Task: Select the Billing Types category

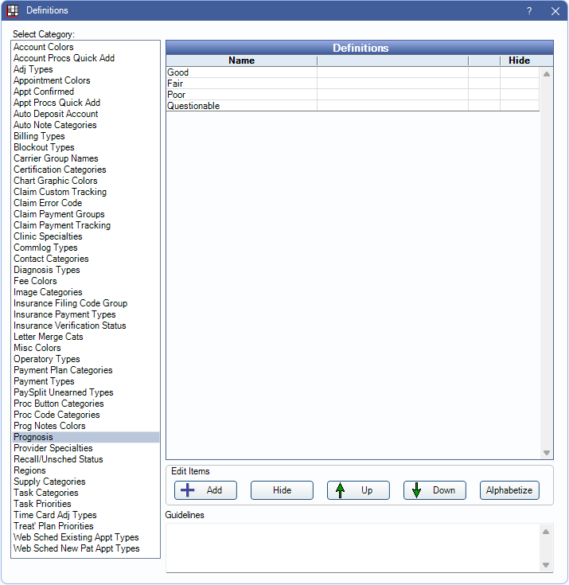Action: (39, 136)
